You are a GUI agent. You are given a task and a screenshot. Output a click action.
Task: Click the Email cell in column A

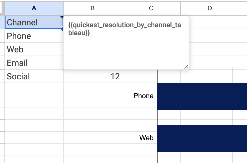pos(34,63)
